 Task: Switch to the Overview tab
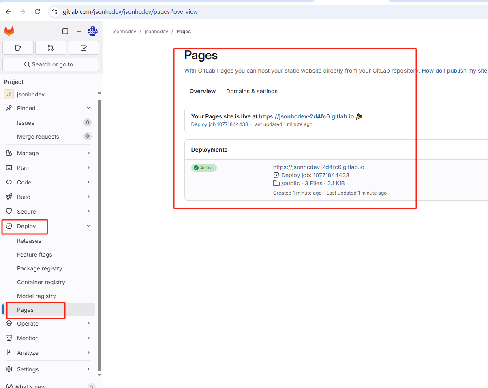(x=203, y=91)
